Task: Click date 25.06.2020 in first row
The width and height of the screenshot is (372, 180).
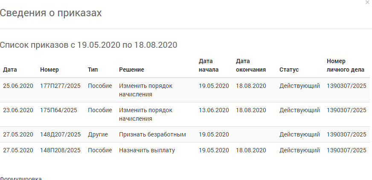Action: 18,86
